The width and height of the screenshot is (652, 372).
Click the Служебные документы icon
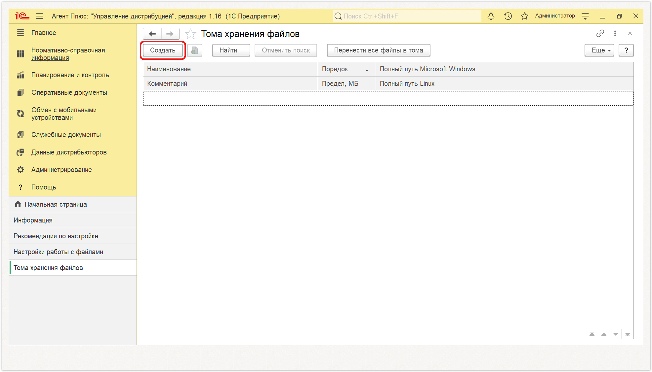click(20, 135)
